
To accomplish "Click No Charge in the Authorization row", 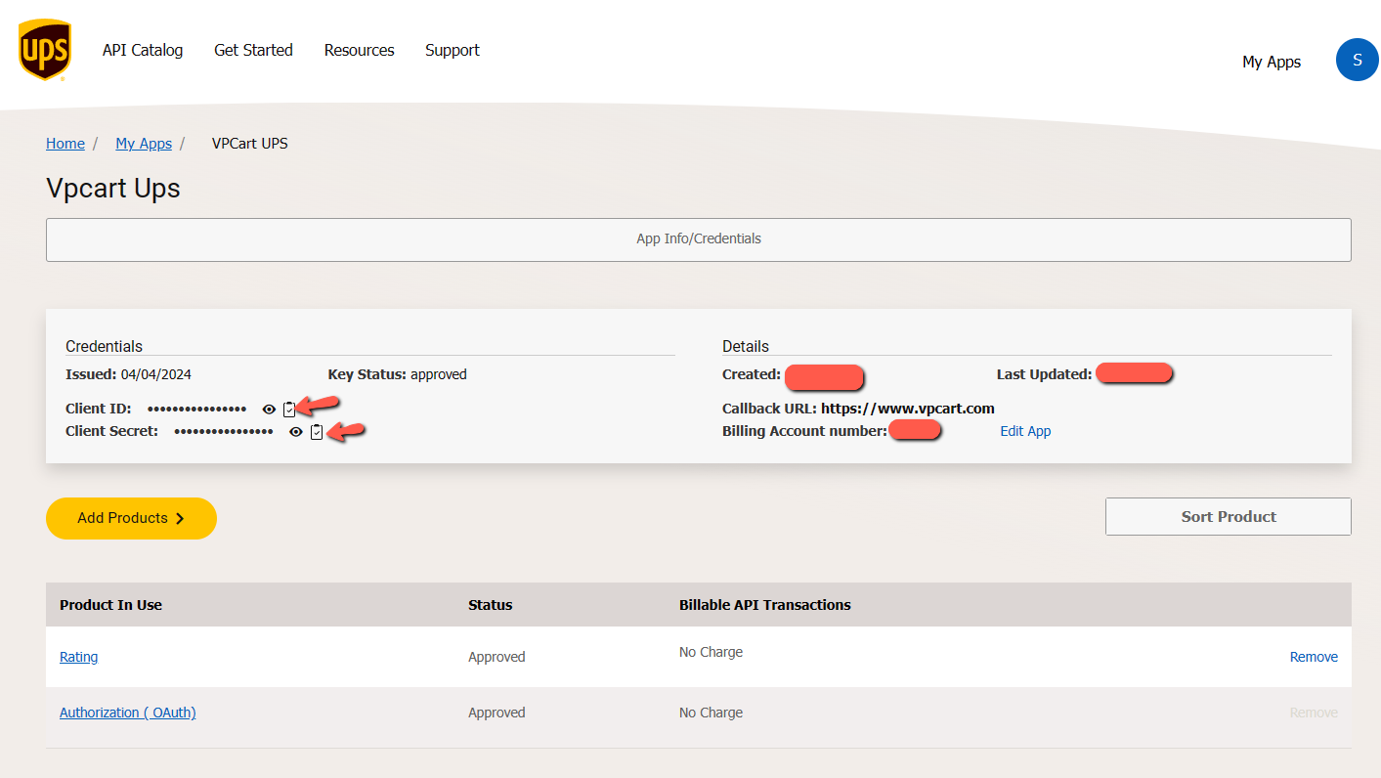I will (711, 713).
